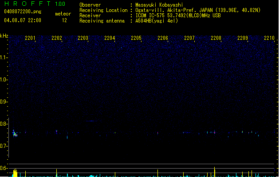
Task: Click antenna value A504HB(yagi 4el)
Action: tap(157, 21)
